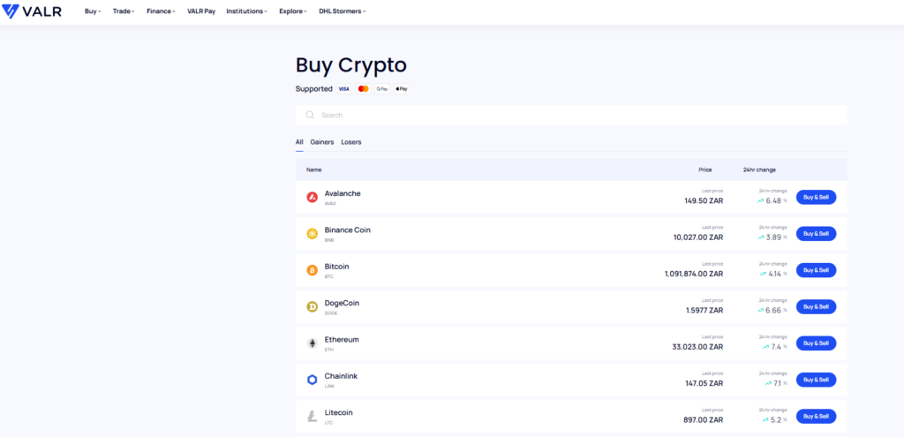Click the Apple Pay icon
The image size is (904, 437).
[x=402, y=89]
